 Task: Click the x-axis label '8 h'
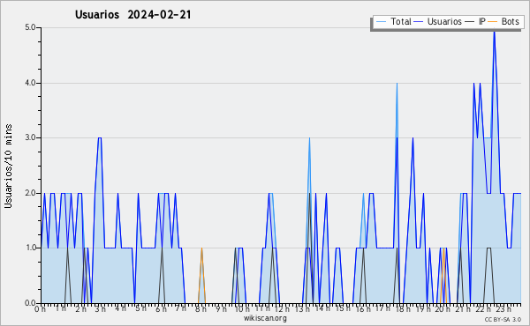tap(201, 308)
